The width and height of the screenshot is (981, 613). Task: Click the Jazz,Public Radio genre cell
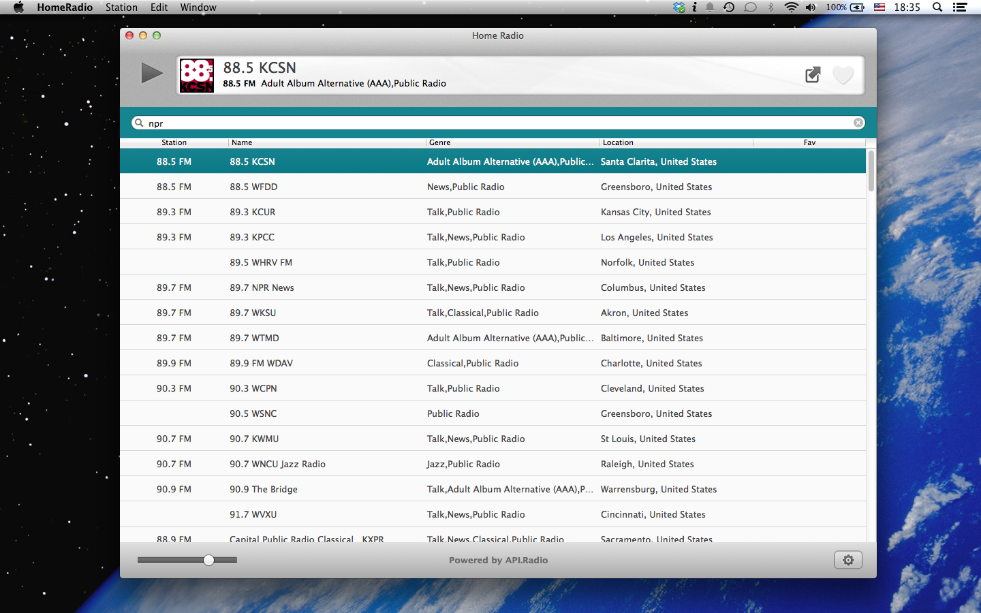point(463,464)
